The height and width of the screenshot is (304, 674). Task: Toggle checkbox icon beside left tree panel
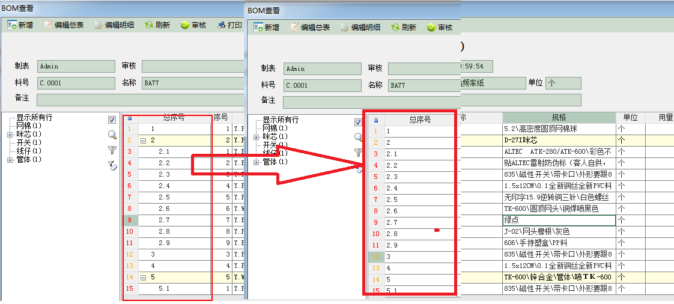point(112,120)
